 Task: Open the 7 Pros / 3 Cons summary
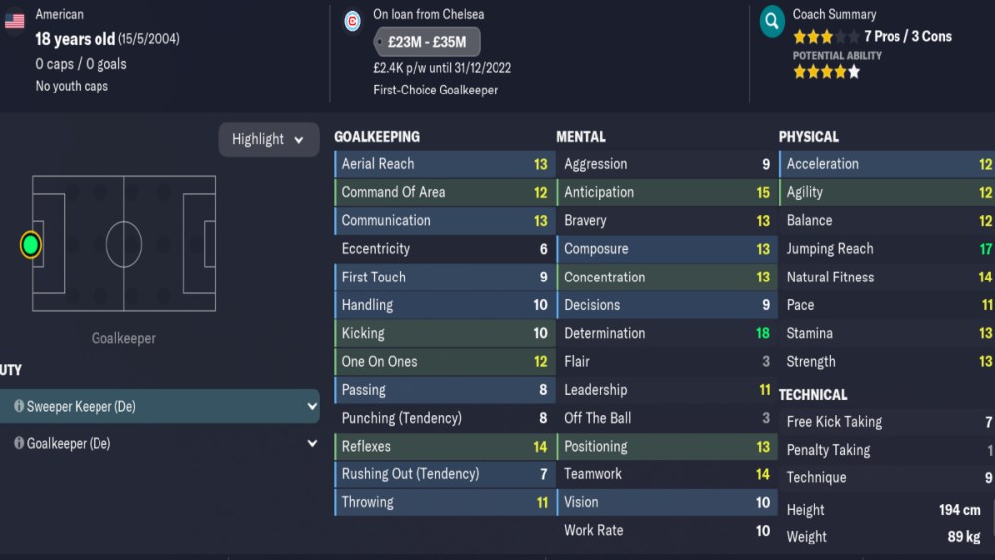[x=907, y=36]
